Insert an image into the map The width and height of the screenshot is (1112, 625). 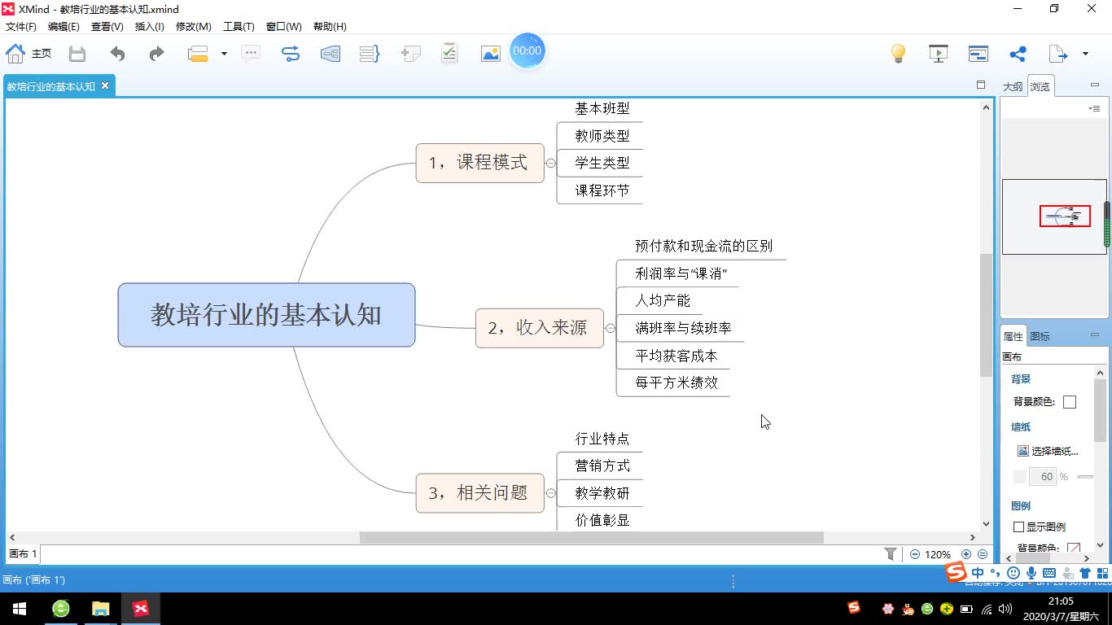coord(491,54)
